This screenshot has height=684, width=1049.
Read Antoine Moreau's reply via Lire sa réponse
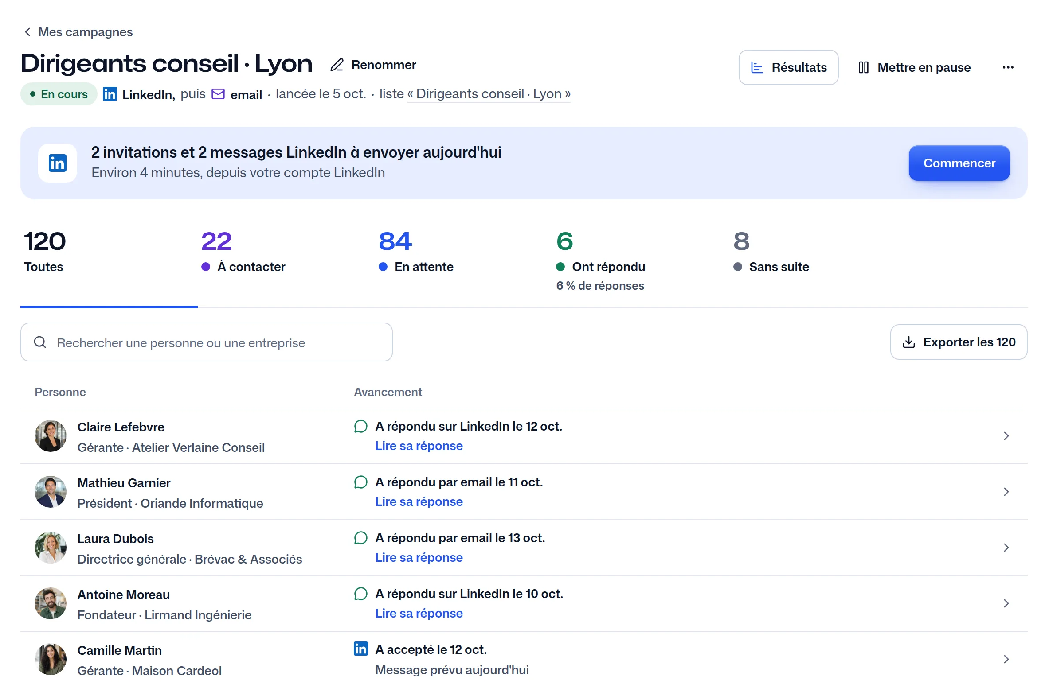click(419, 613)
